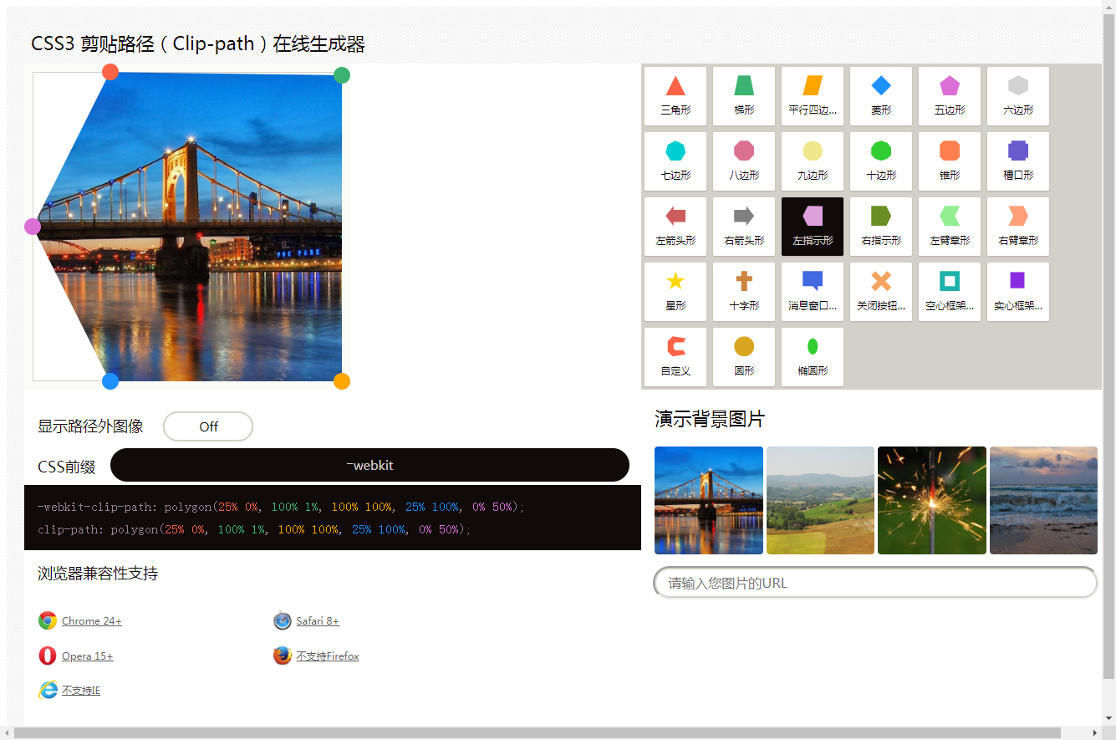
Task: Select the 圆形 circle shape
Action: click(743, 356)
